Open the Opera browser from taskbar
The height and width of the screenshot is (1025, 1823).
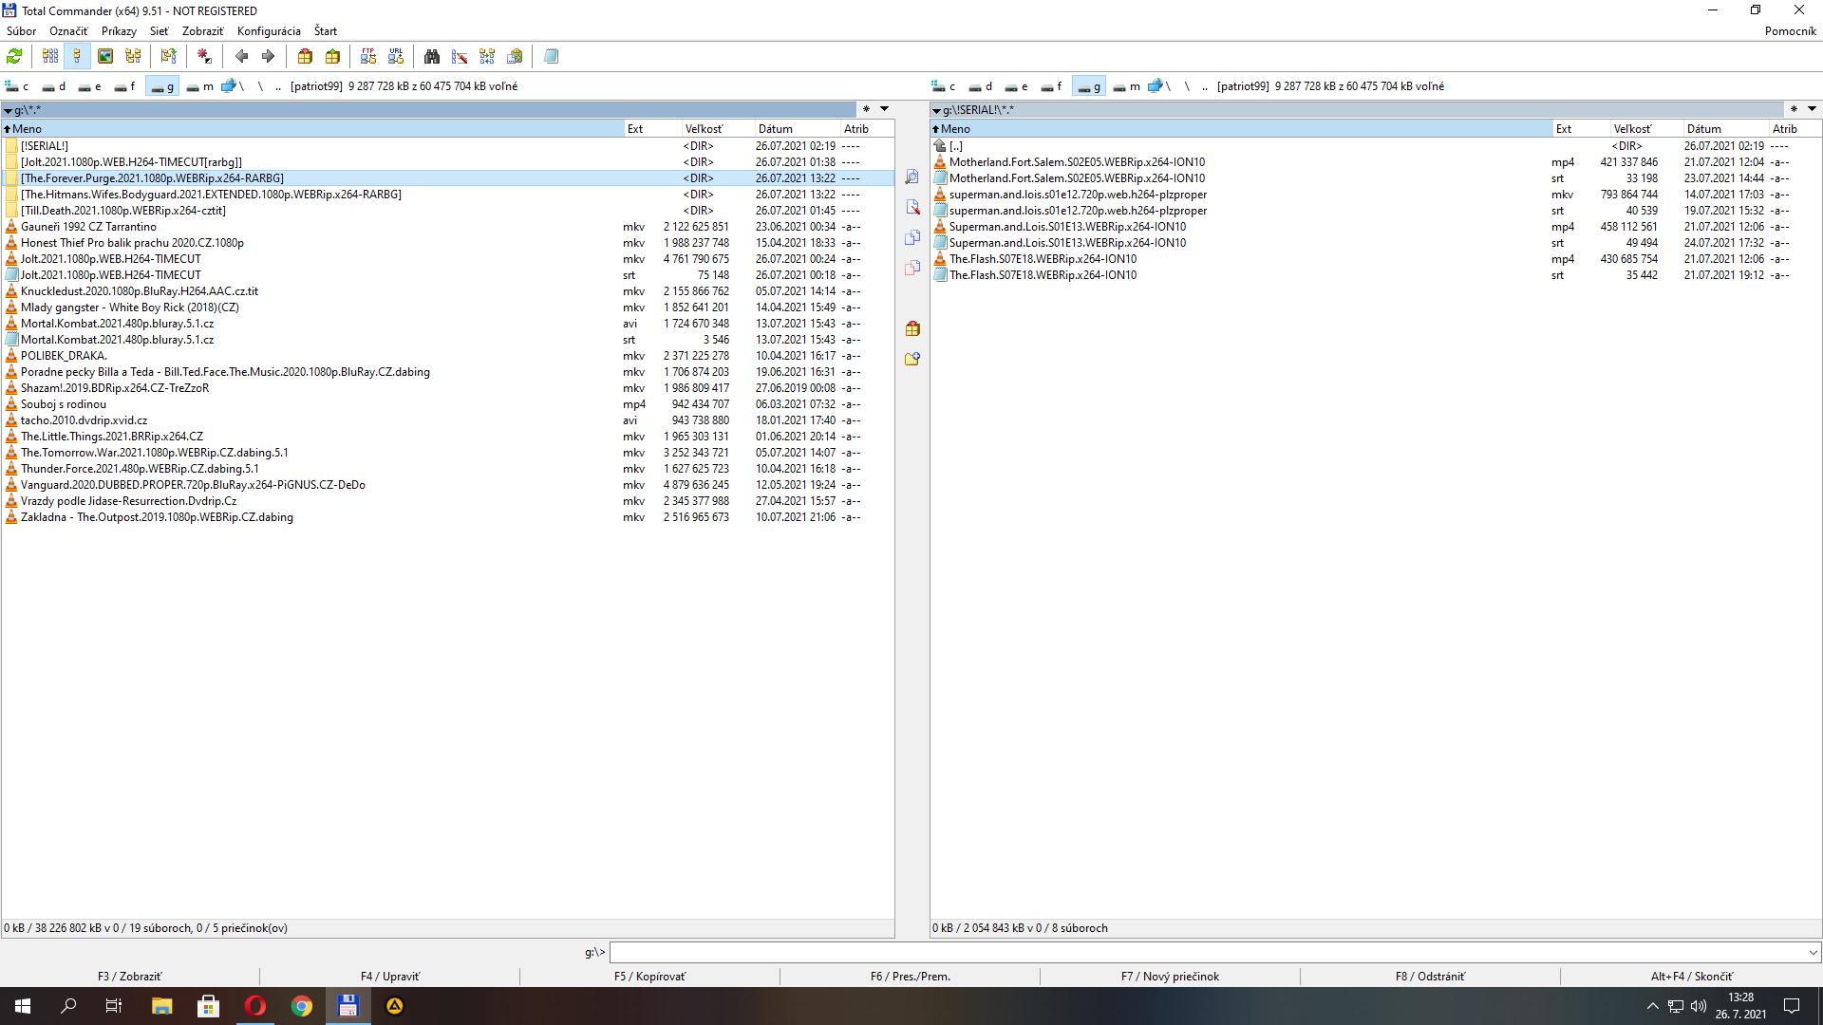[x=255, y=1006]
